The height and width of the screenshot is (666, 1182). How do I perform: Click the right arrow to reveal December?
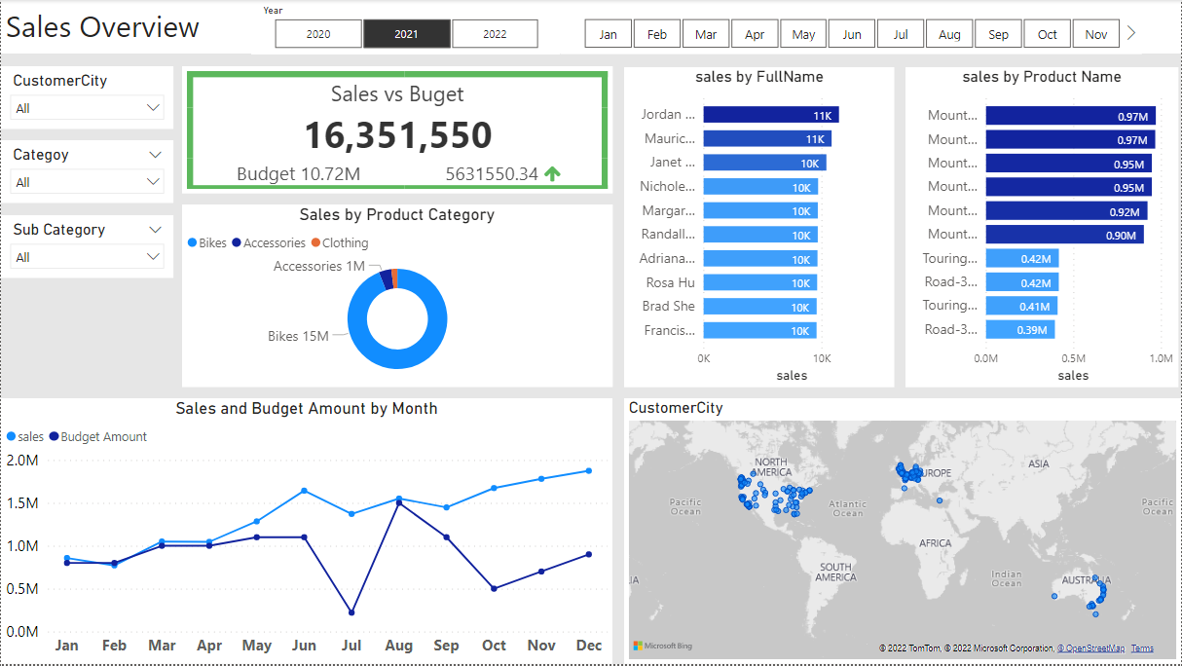click(x=1130, y=32)
